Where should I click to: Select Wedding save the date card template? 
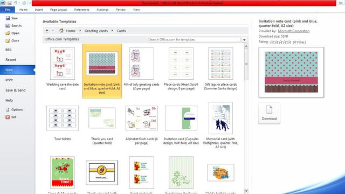click(63, 68)
